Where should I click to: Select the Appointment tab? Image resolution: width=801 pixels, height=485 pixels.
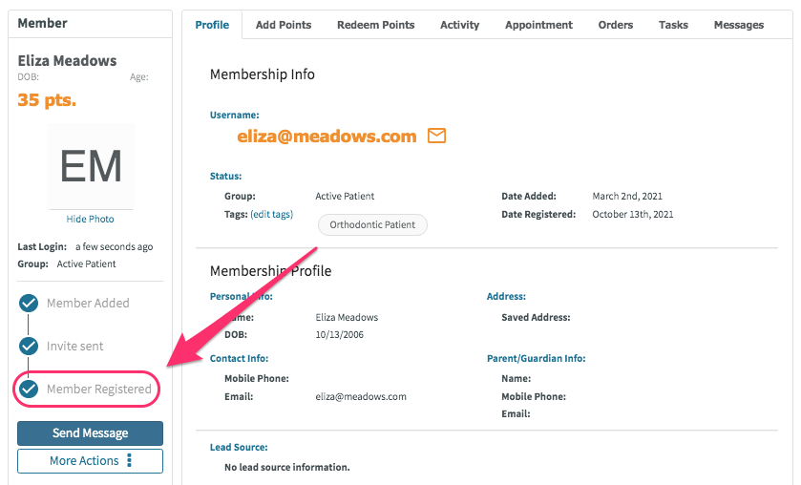tap(539, 25)
